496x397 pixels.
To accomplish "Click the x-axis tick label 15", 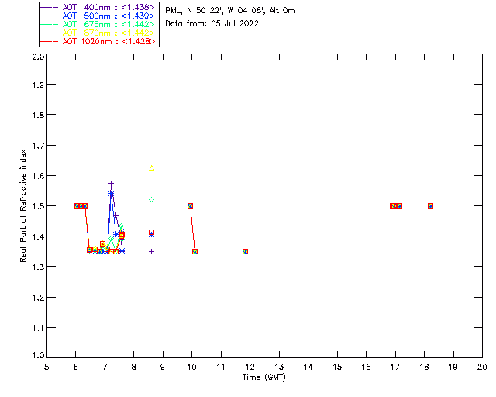I will click(x=337, y=367).
